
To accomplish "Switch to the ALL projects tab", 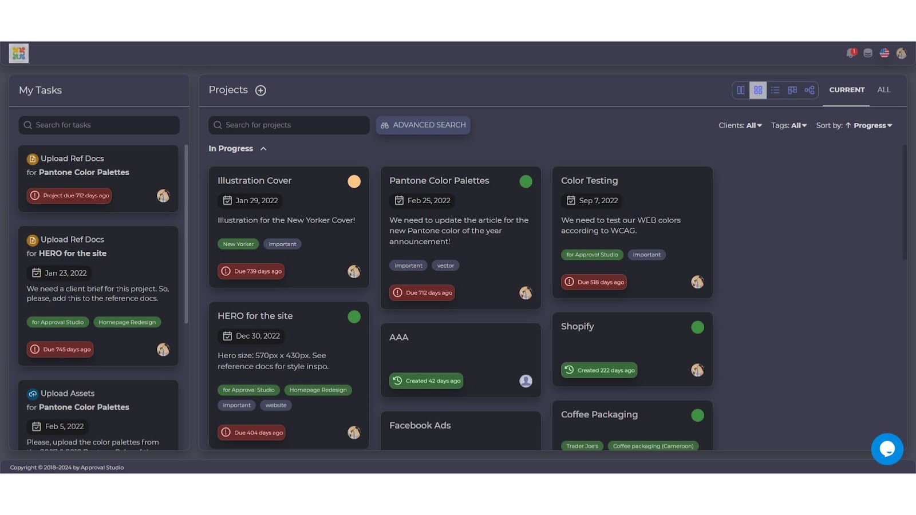I will point(884,90).
